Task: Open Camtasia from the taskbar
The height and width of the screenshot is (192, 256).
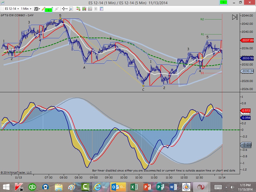Action: click(x=85, y=187)
